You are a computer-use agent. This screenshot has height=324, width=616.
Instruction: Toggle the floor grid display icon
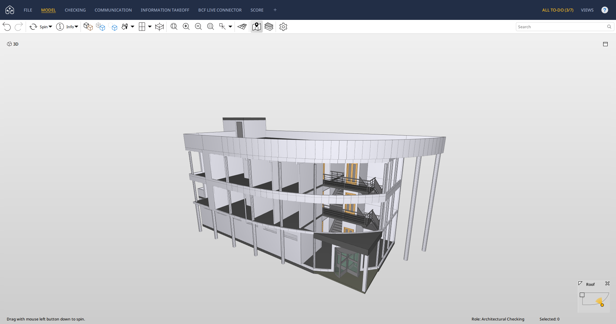point(242,27)
